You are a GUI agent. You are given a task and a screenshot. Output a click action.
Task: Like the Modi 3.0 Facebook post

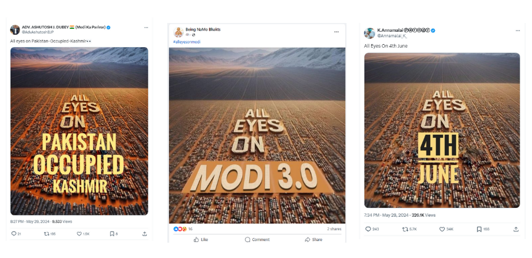point(201,240)
